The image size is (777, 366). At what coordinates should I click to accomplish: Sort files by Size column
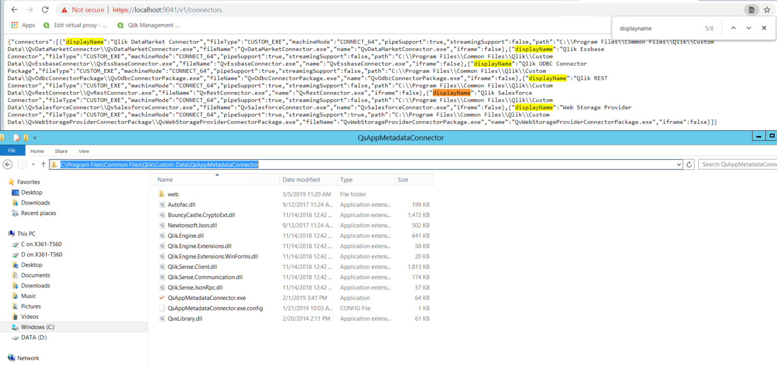414,180
